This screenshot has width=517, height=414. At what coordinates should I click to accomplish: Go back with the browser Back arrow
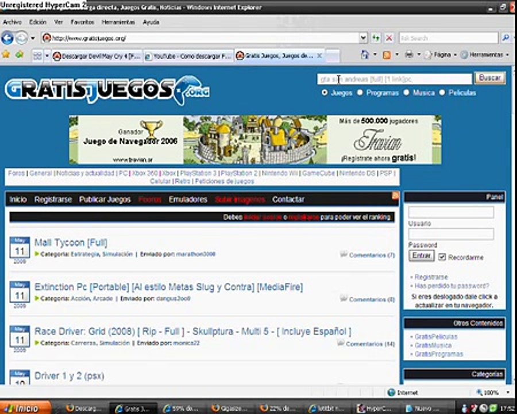7,39
